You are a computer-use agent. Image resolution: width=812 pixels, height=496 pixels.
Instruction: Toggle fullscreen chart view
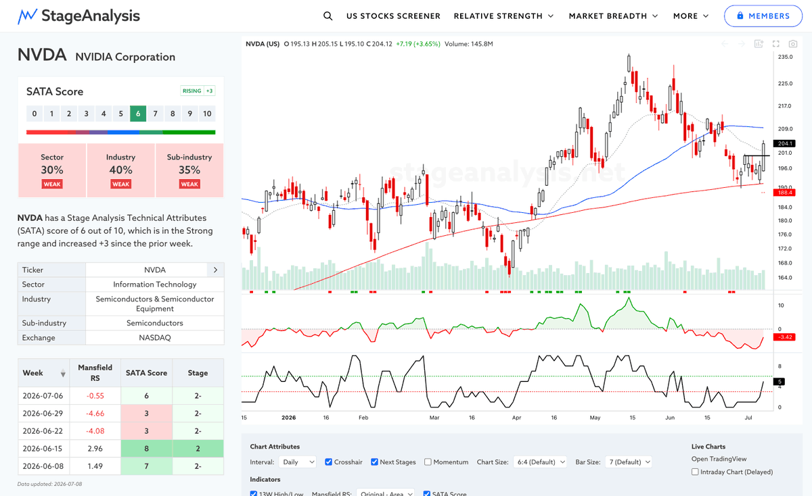(x=776, y=44)
